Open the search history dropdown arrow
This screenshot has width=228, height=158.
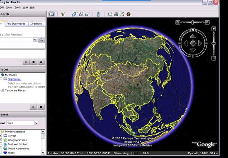click(35, 40)
